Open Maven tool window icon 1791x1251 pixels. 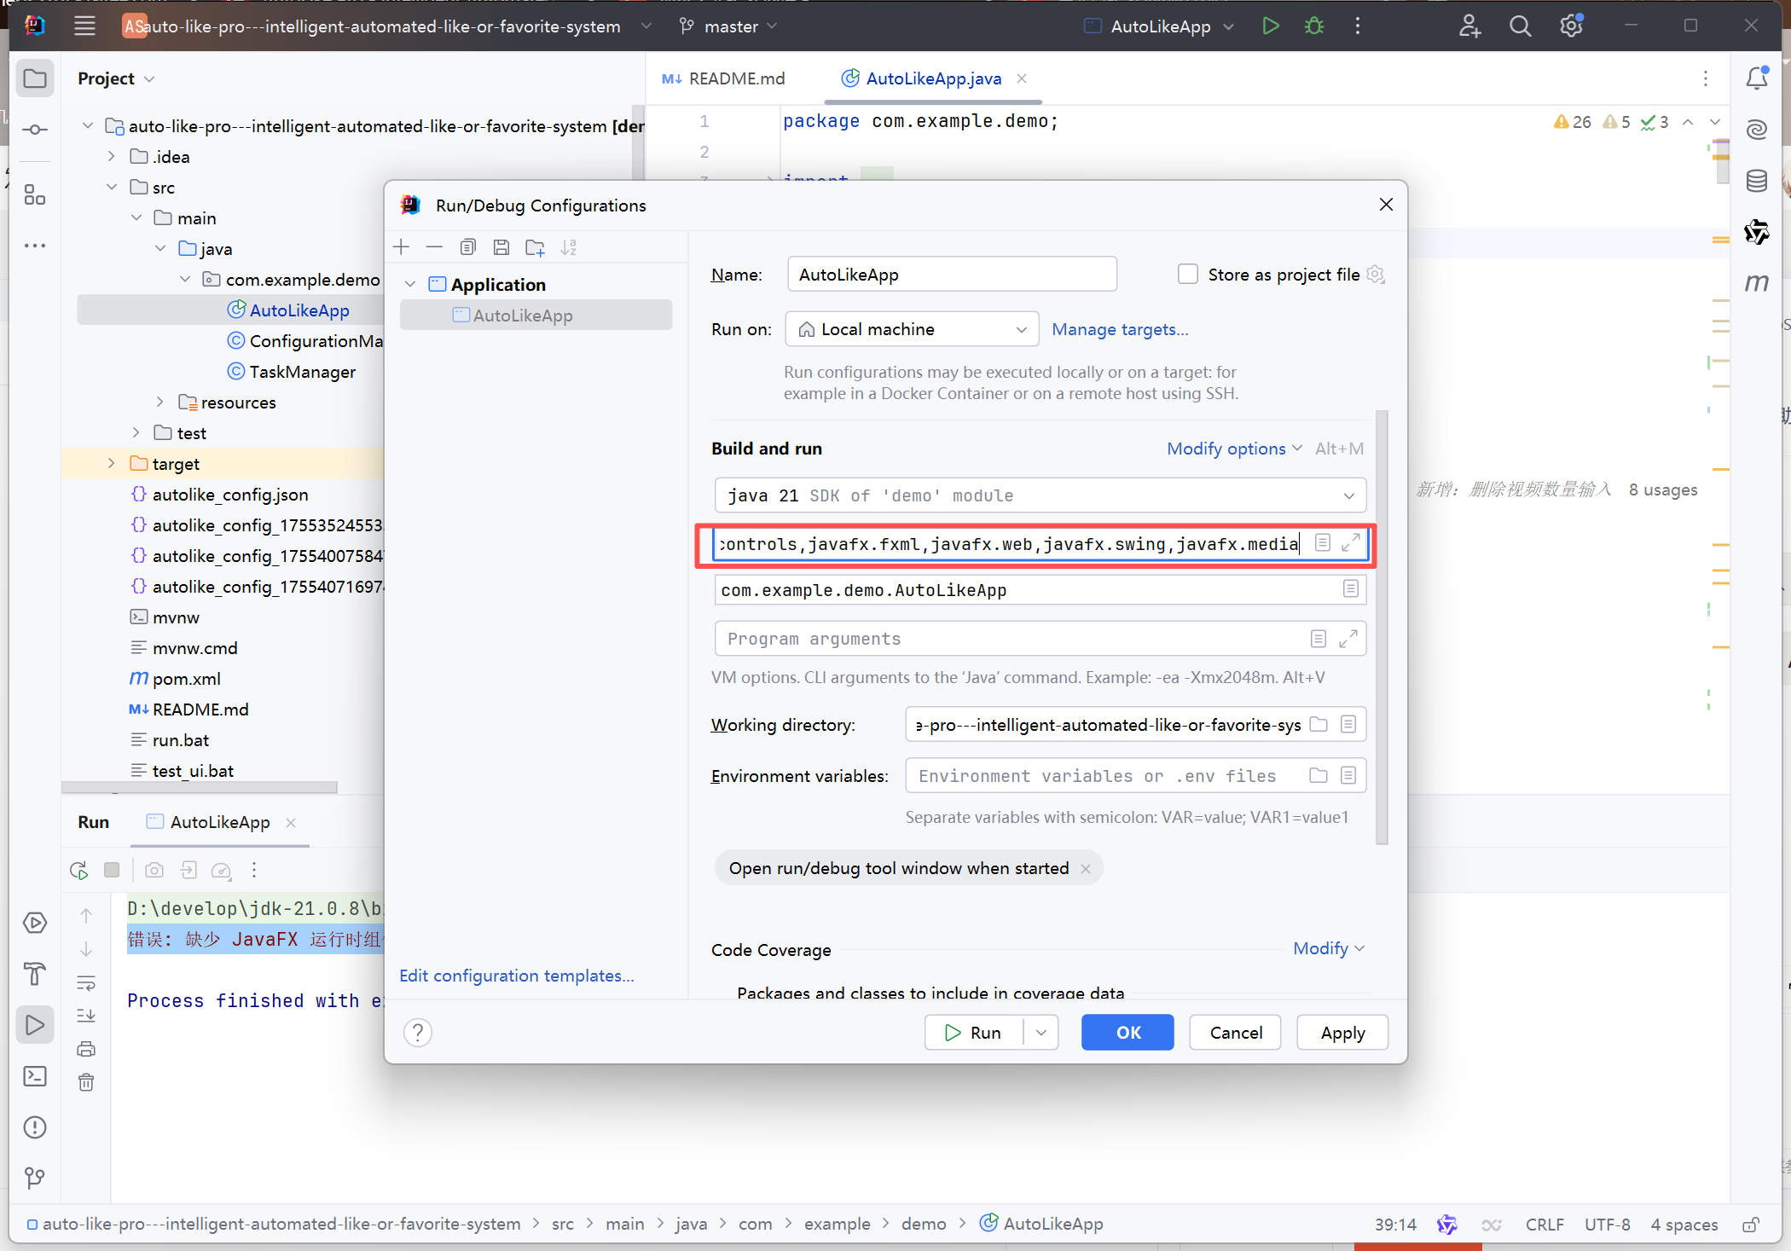[x=1756, y=283]
